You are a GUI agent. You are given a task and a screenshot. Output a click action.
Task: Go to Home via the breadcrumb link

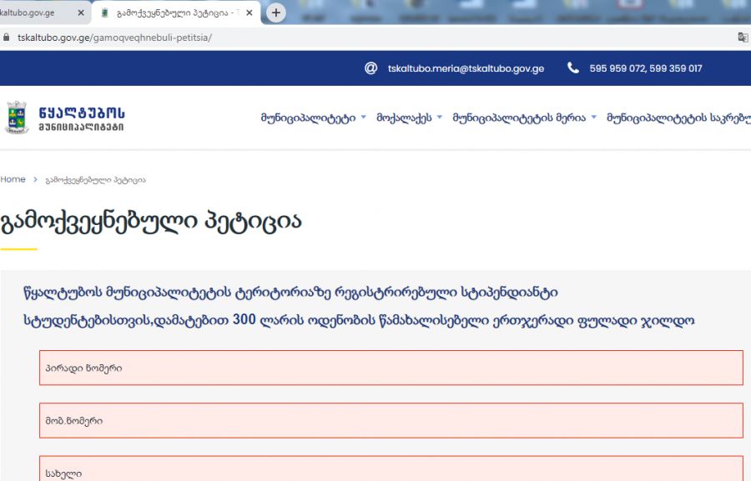point(13,179)
